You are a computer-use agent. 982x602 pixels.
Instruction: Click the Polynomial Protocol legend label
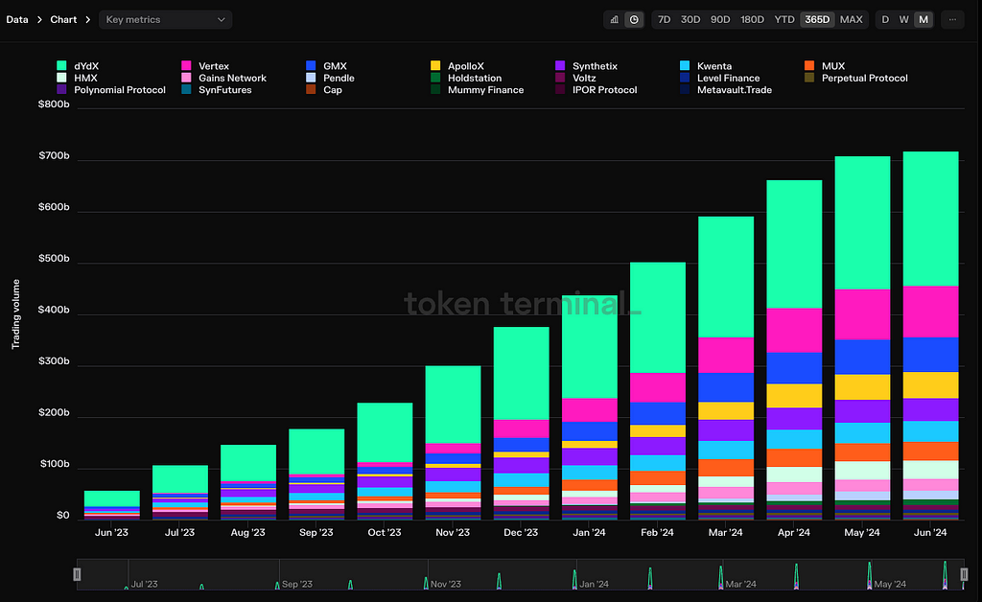120,89
